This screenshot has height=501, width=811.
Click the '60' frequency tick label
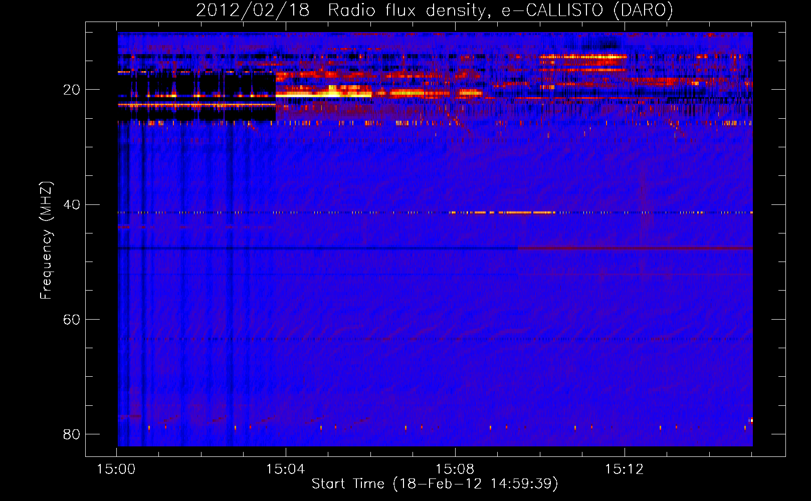coord(72,319)
